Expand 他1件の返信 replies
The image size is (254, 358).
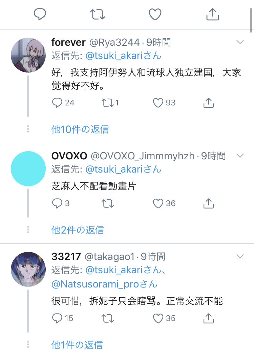click(77, 345)
